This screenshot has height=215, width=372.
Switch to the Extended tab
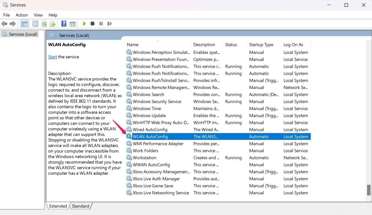pos(58,206)
